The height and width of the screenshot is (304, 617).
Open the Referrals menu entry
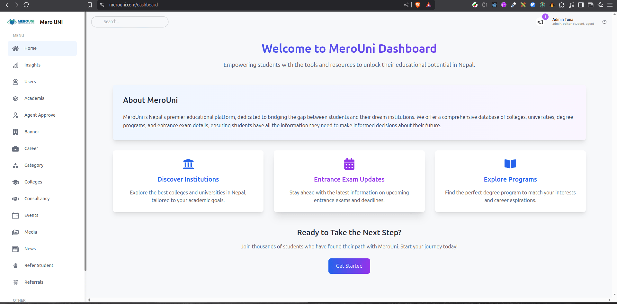click(x=34, y=282)
